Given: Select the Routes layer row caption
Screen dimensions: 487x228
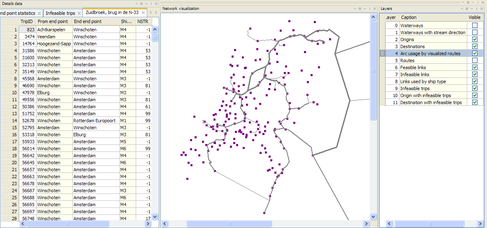Looking at the screenshot, I should pos(433,60).
